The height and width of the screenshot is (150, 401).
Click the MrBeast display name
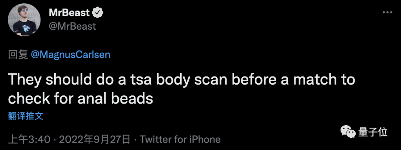pyautogui.click(x=69, y=13)
